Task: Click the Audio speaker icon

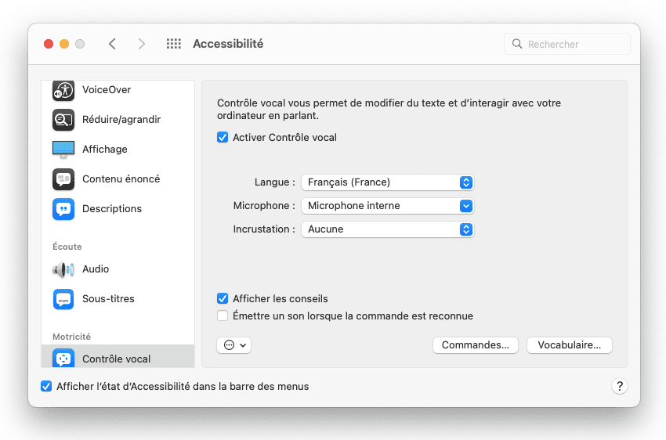Action: (x=63, y=269)
